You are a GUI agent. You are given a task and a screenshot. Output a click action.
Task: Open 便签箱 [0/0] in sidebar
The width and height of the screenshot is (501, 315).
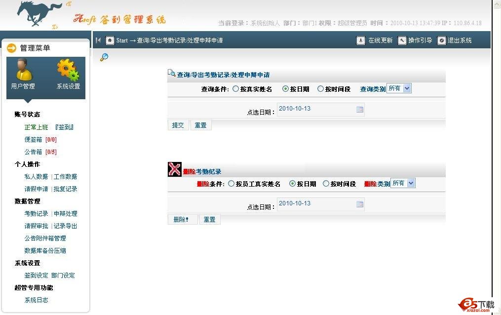(x=40, y=140)
